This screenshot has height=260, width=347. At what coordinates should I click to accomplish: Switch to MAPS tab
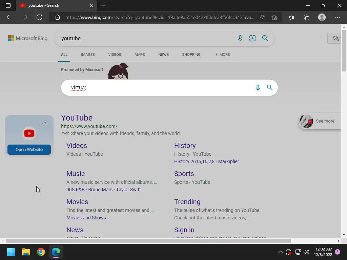click(140, 55)
